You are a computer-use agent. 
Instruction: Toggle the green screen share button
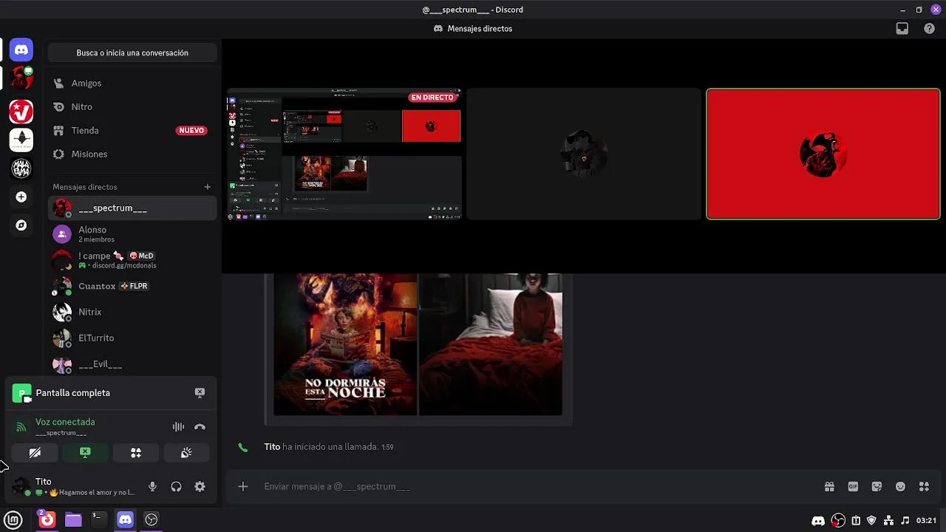[85, 453]
